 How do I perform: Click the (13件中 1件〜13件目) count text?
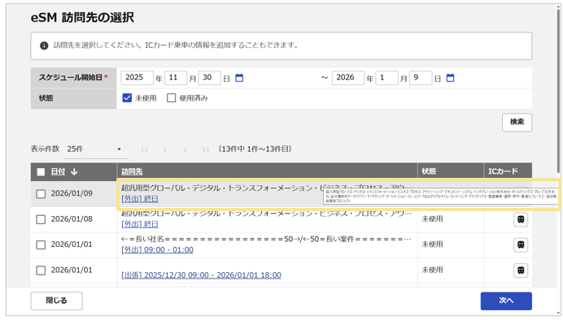click(255, 149)
